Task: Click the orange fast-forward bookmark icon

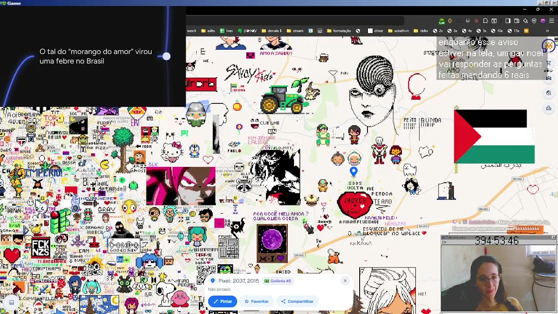Action: click(x=526, y=31)
